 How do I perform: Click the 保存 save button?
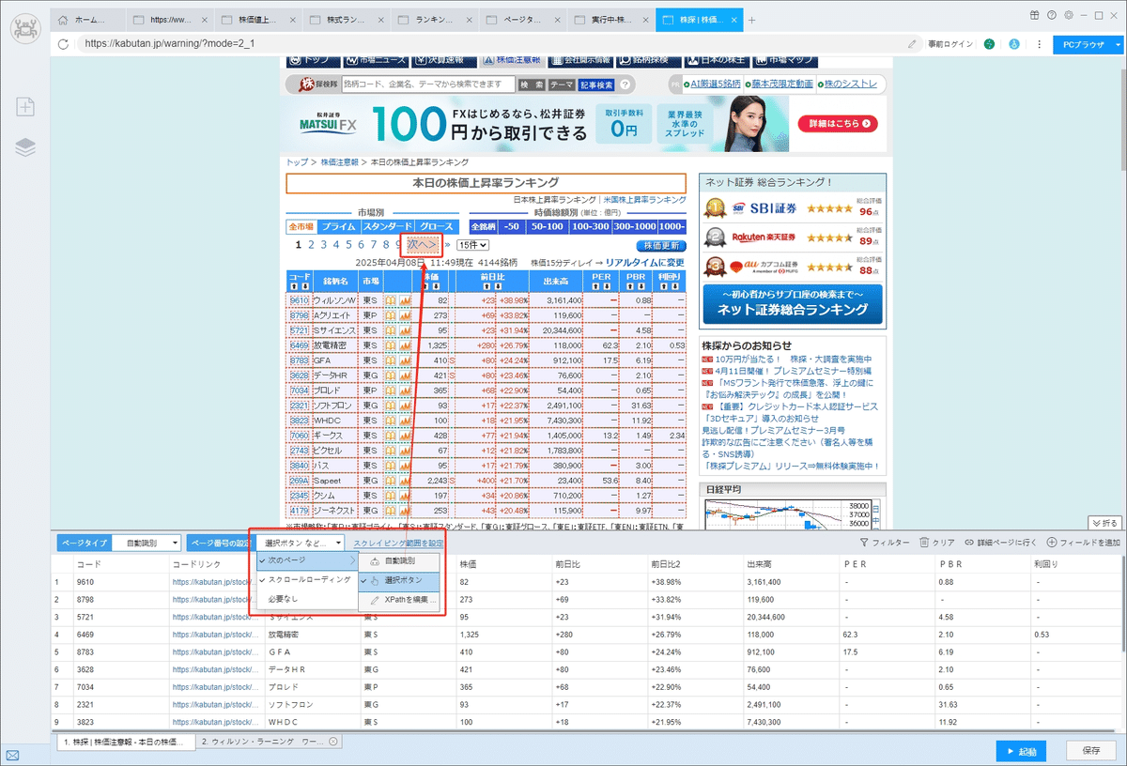coord(1091,752)
